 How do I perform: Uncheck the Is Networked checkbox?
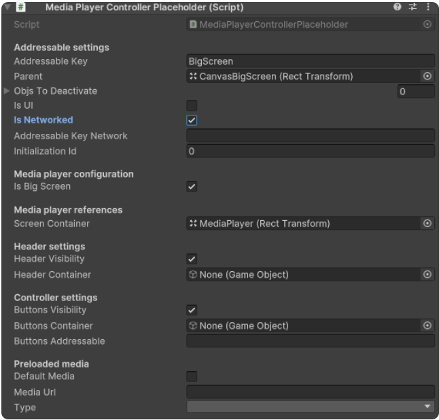(192, 120)
